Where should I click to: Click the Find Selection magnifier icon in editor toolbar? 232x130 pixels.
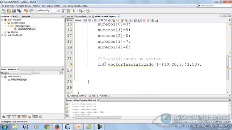tap(102, 20)
